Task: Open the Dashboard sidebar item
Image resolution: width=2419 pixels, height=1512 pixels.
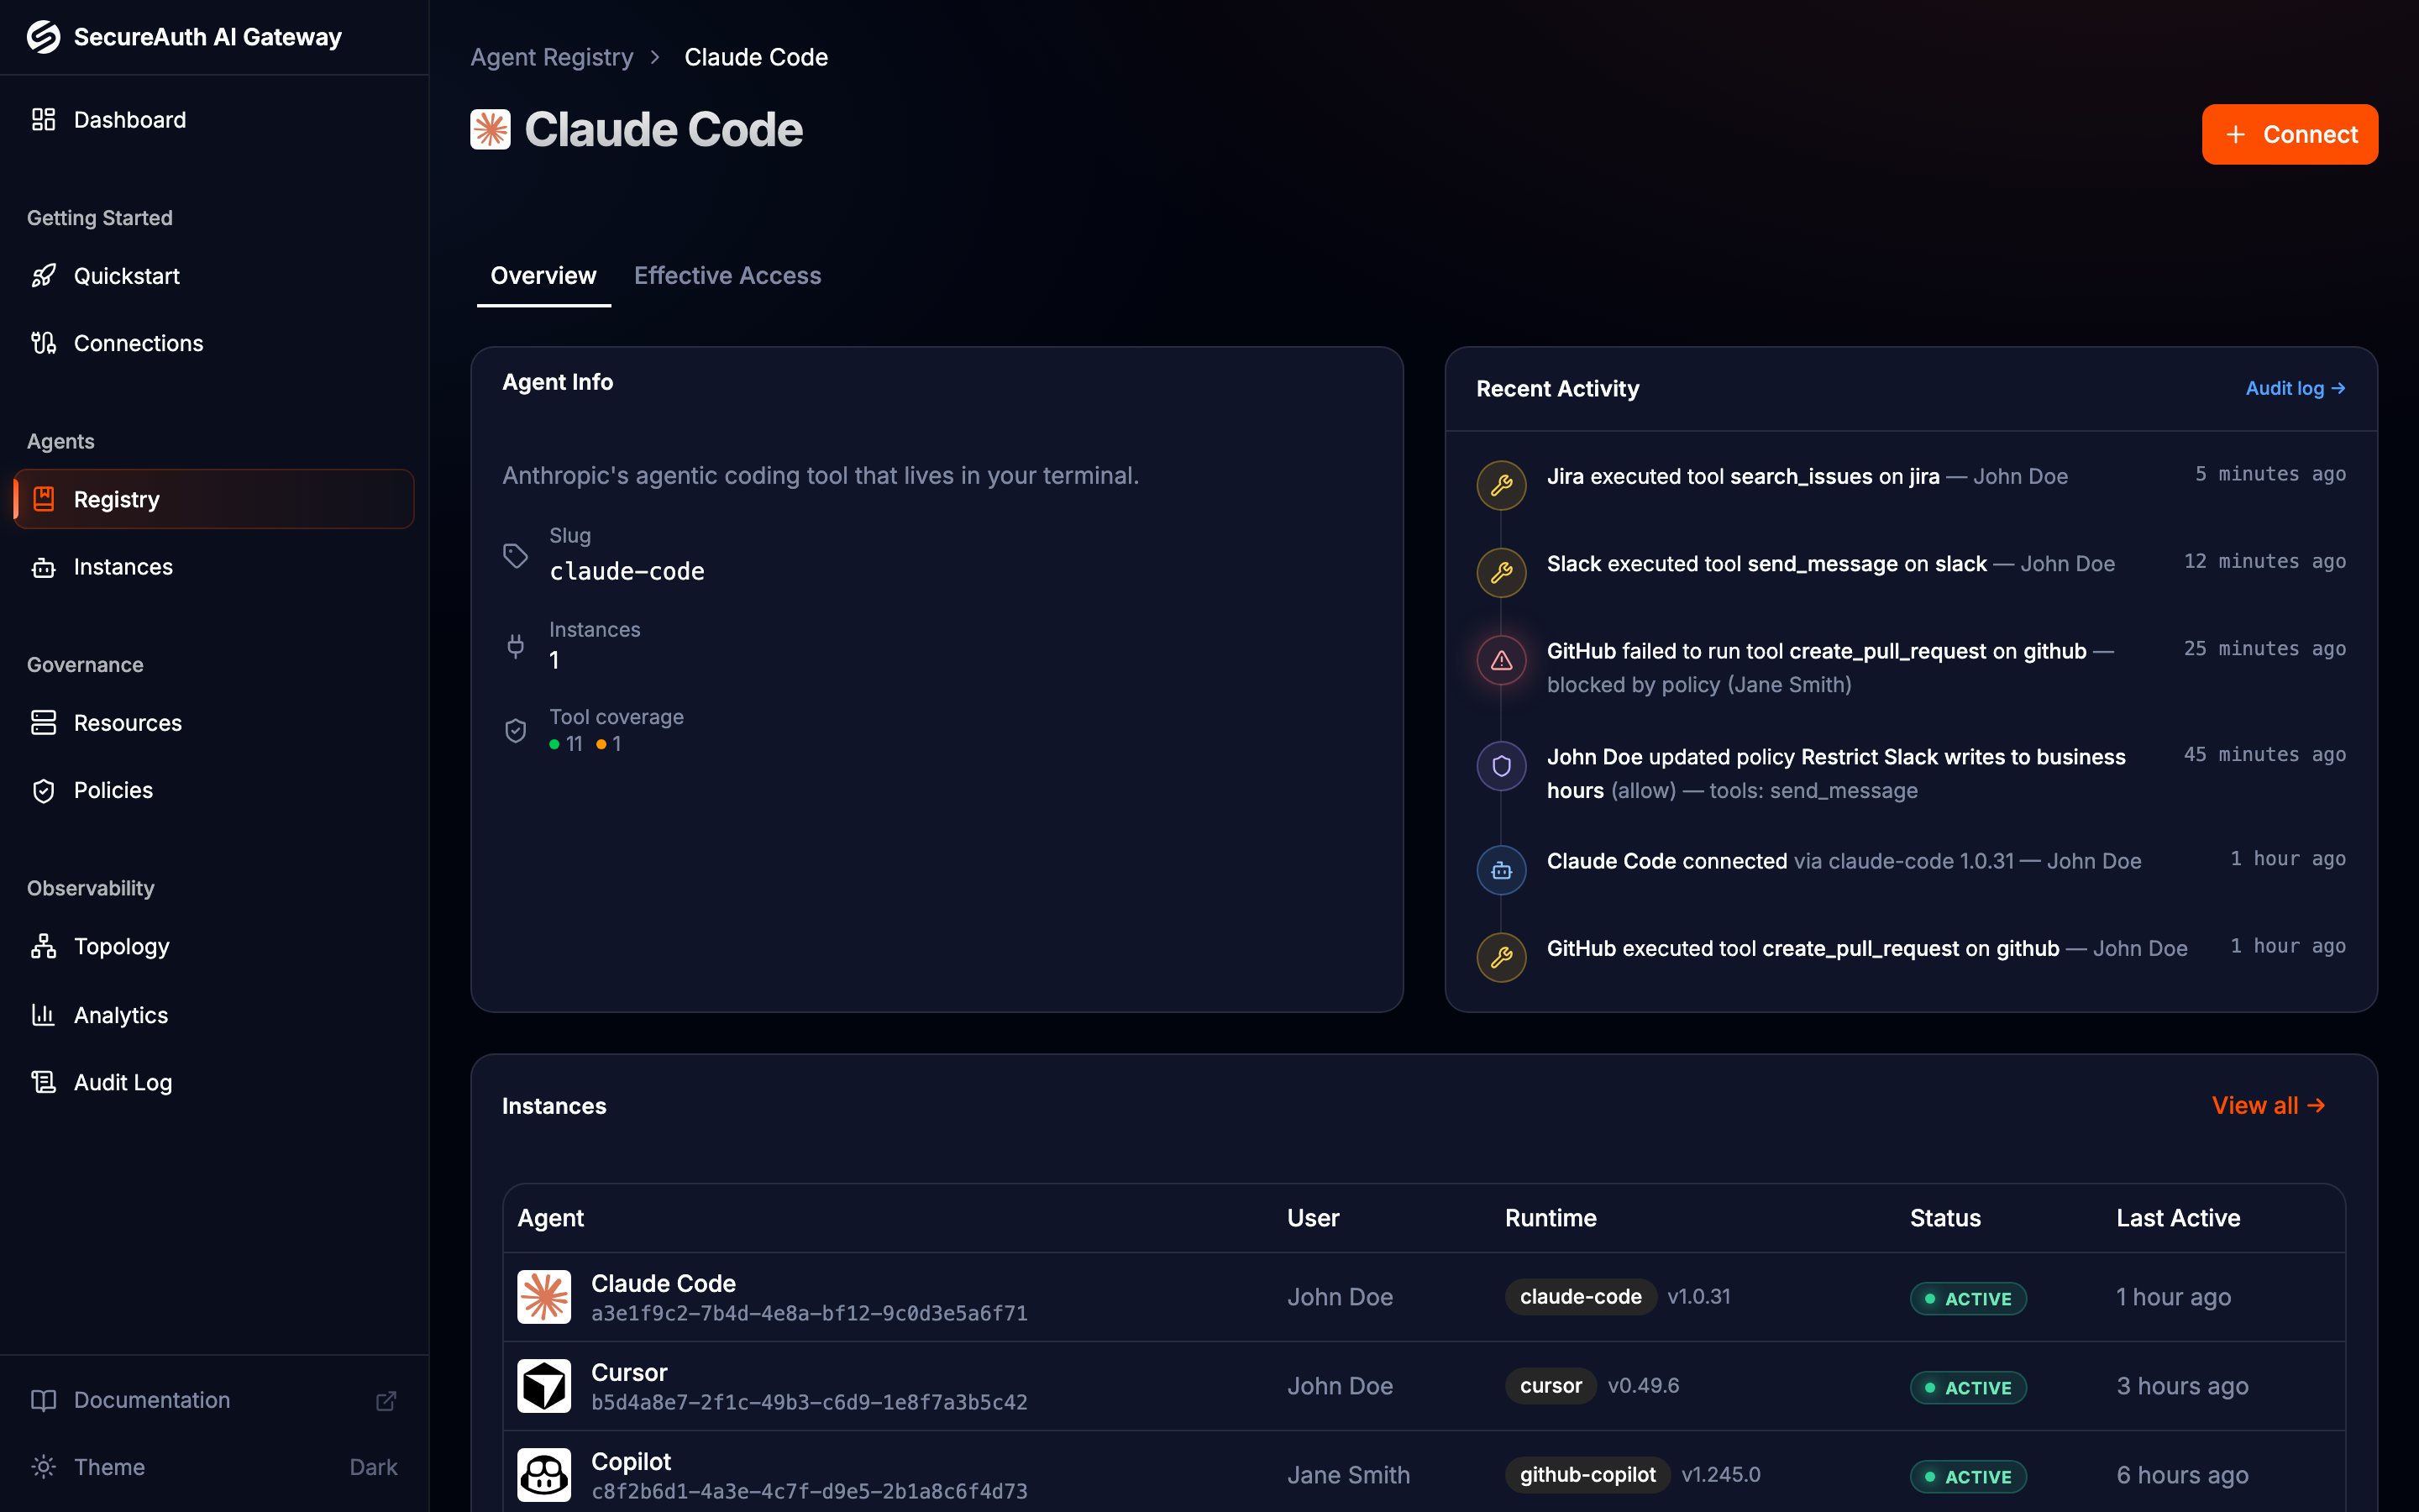Action: (214, 120)
